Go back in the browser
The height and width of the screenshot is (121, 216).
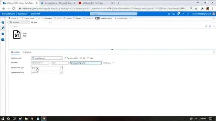click(x=3, y=8)
